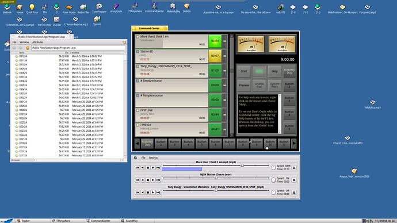
Task: Stop More than I think I am playback
Action: click(x=148, y=168)
